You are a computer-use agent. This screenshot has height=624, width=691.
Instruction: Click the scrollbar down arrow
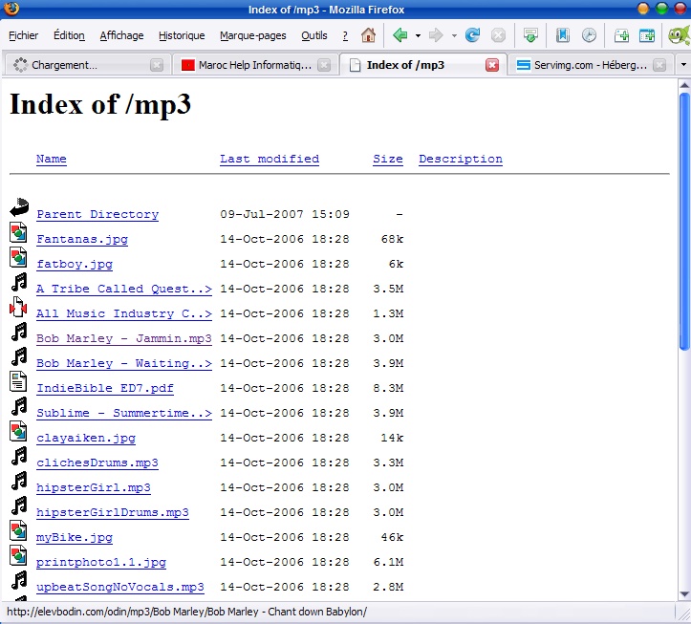pos(684,594)
